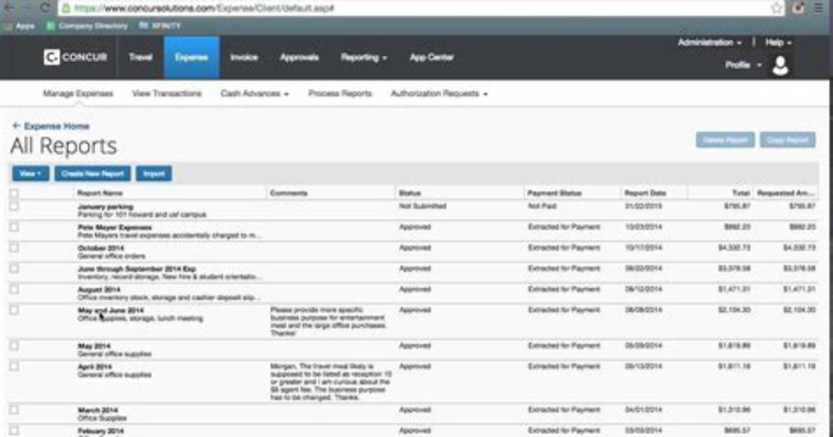Screen dimensions: 833x437
Task: Expand the Profile dropdown
Action: tap(743, 65)
